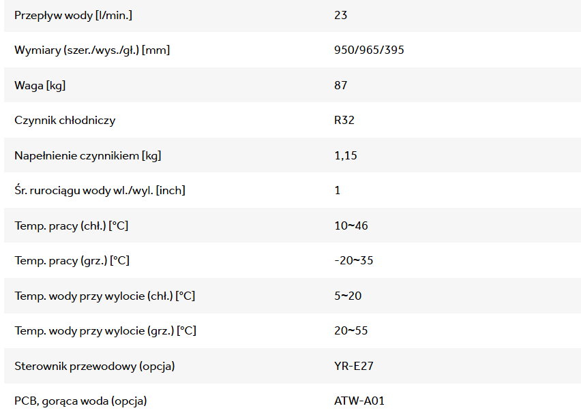This screenshot has width=581, height=419.
Task: Click the 'Czynnik chłodniczy' label
Action: [65, 121]
